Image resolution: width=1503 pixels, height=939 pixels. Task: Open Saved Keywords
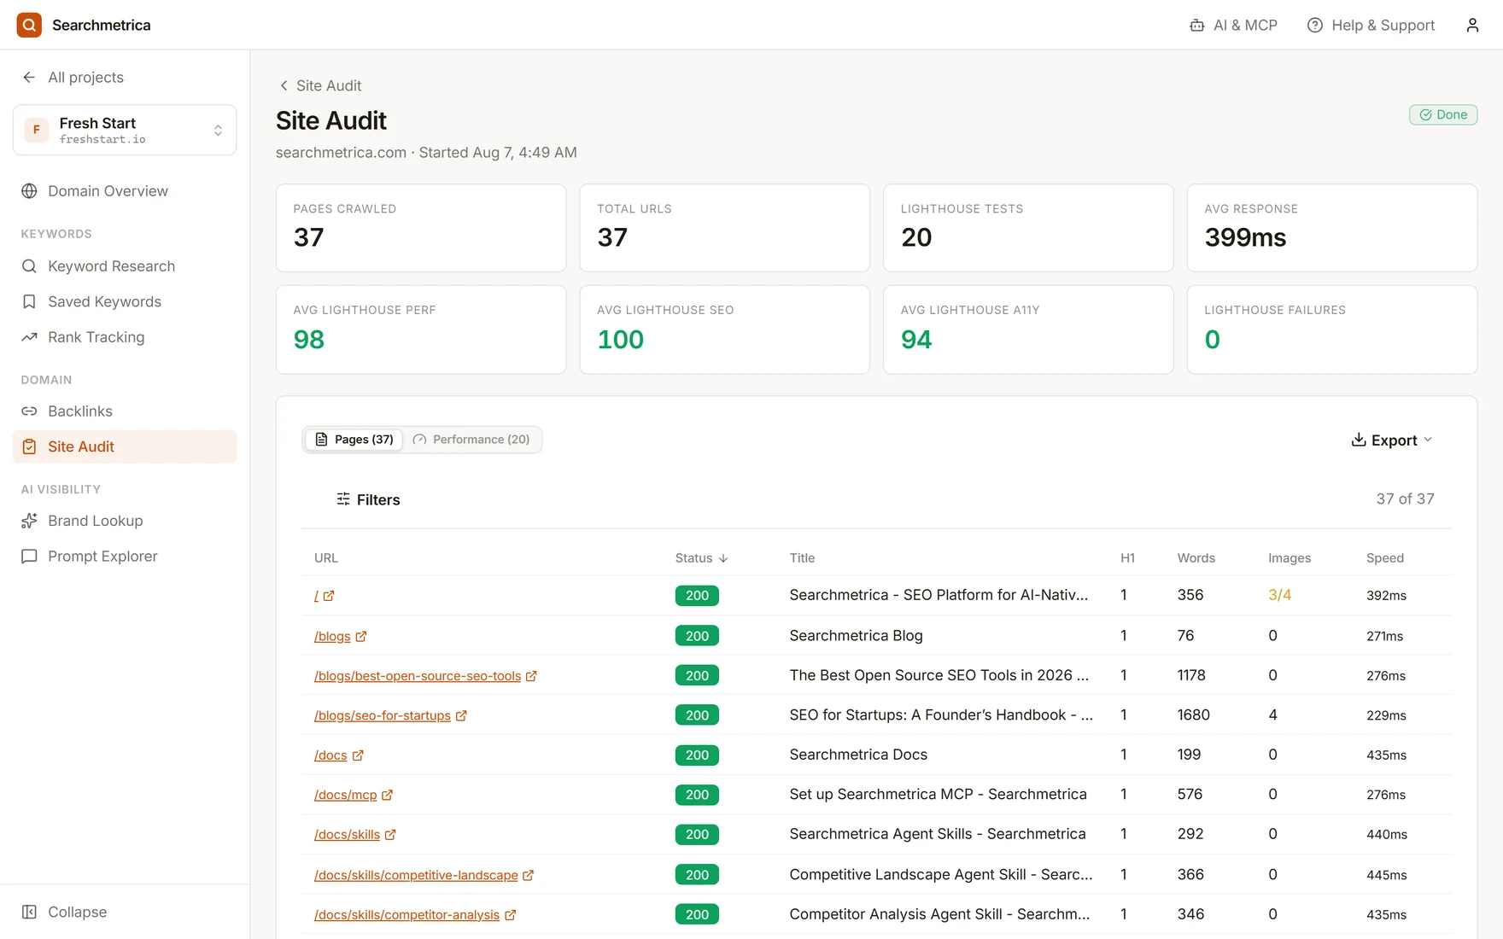tap(125, 301)
